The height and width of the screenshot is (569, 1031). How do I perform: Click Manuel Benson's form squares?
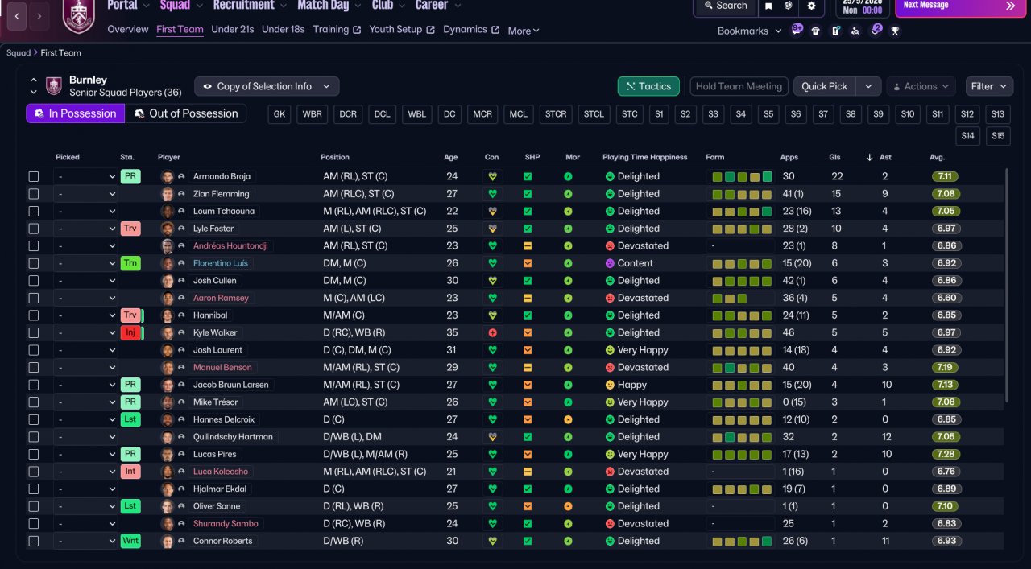(x=742, y=368)
